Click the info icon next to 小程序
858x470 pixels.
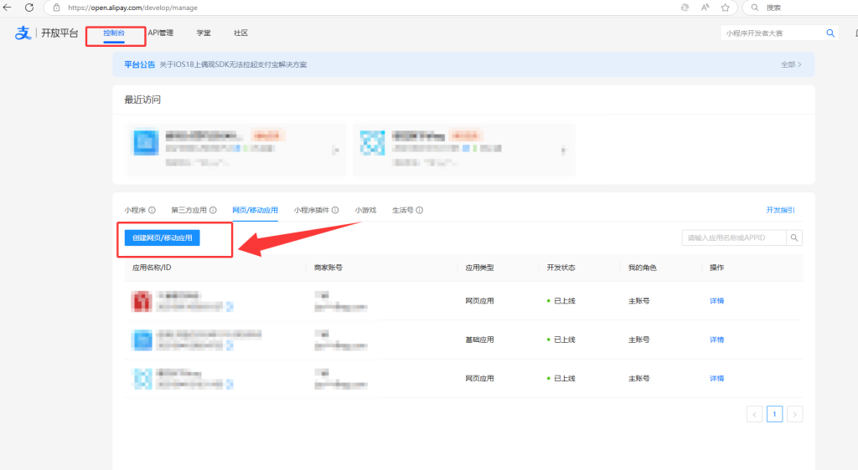pyautogui.click(x=152, y=211)
